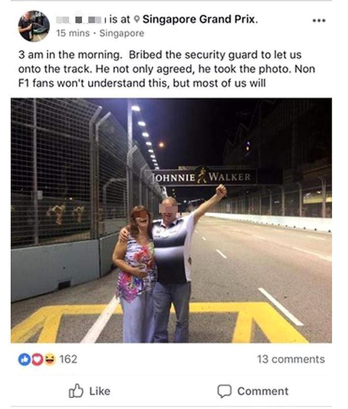Image resolution: width=348 pixels, height=409 pixels.
Task: Click the Singapore location text under the name
Action: click(x=121, y=33)
